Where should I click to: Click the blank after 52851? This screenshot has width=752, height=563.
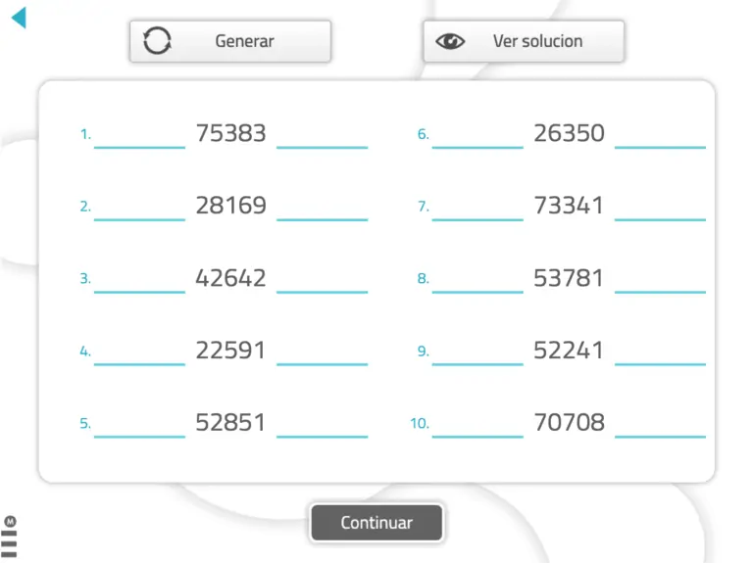click(323, 426)
